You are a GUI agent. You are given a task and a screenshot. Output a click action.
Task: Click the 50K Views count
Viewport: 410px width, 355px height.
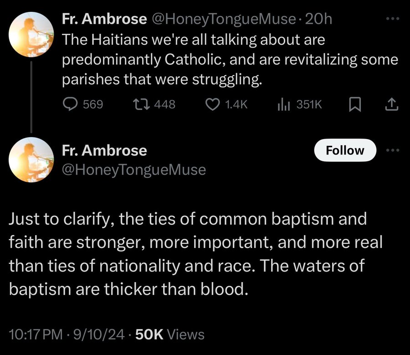pyautogui.click(x=170, y=334)
